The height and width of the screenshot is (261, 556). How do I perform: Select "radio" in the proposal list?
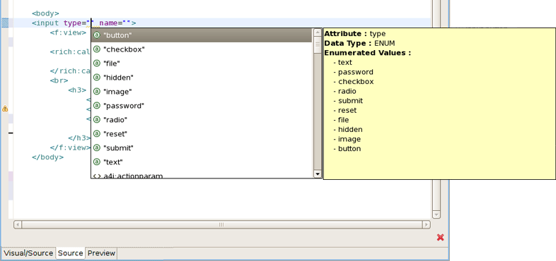tap(202, 120)
